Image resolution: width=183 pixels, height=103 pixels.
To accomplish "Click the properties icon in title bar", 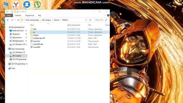I will point(12,11).
